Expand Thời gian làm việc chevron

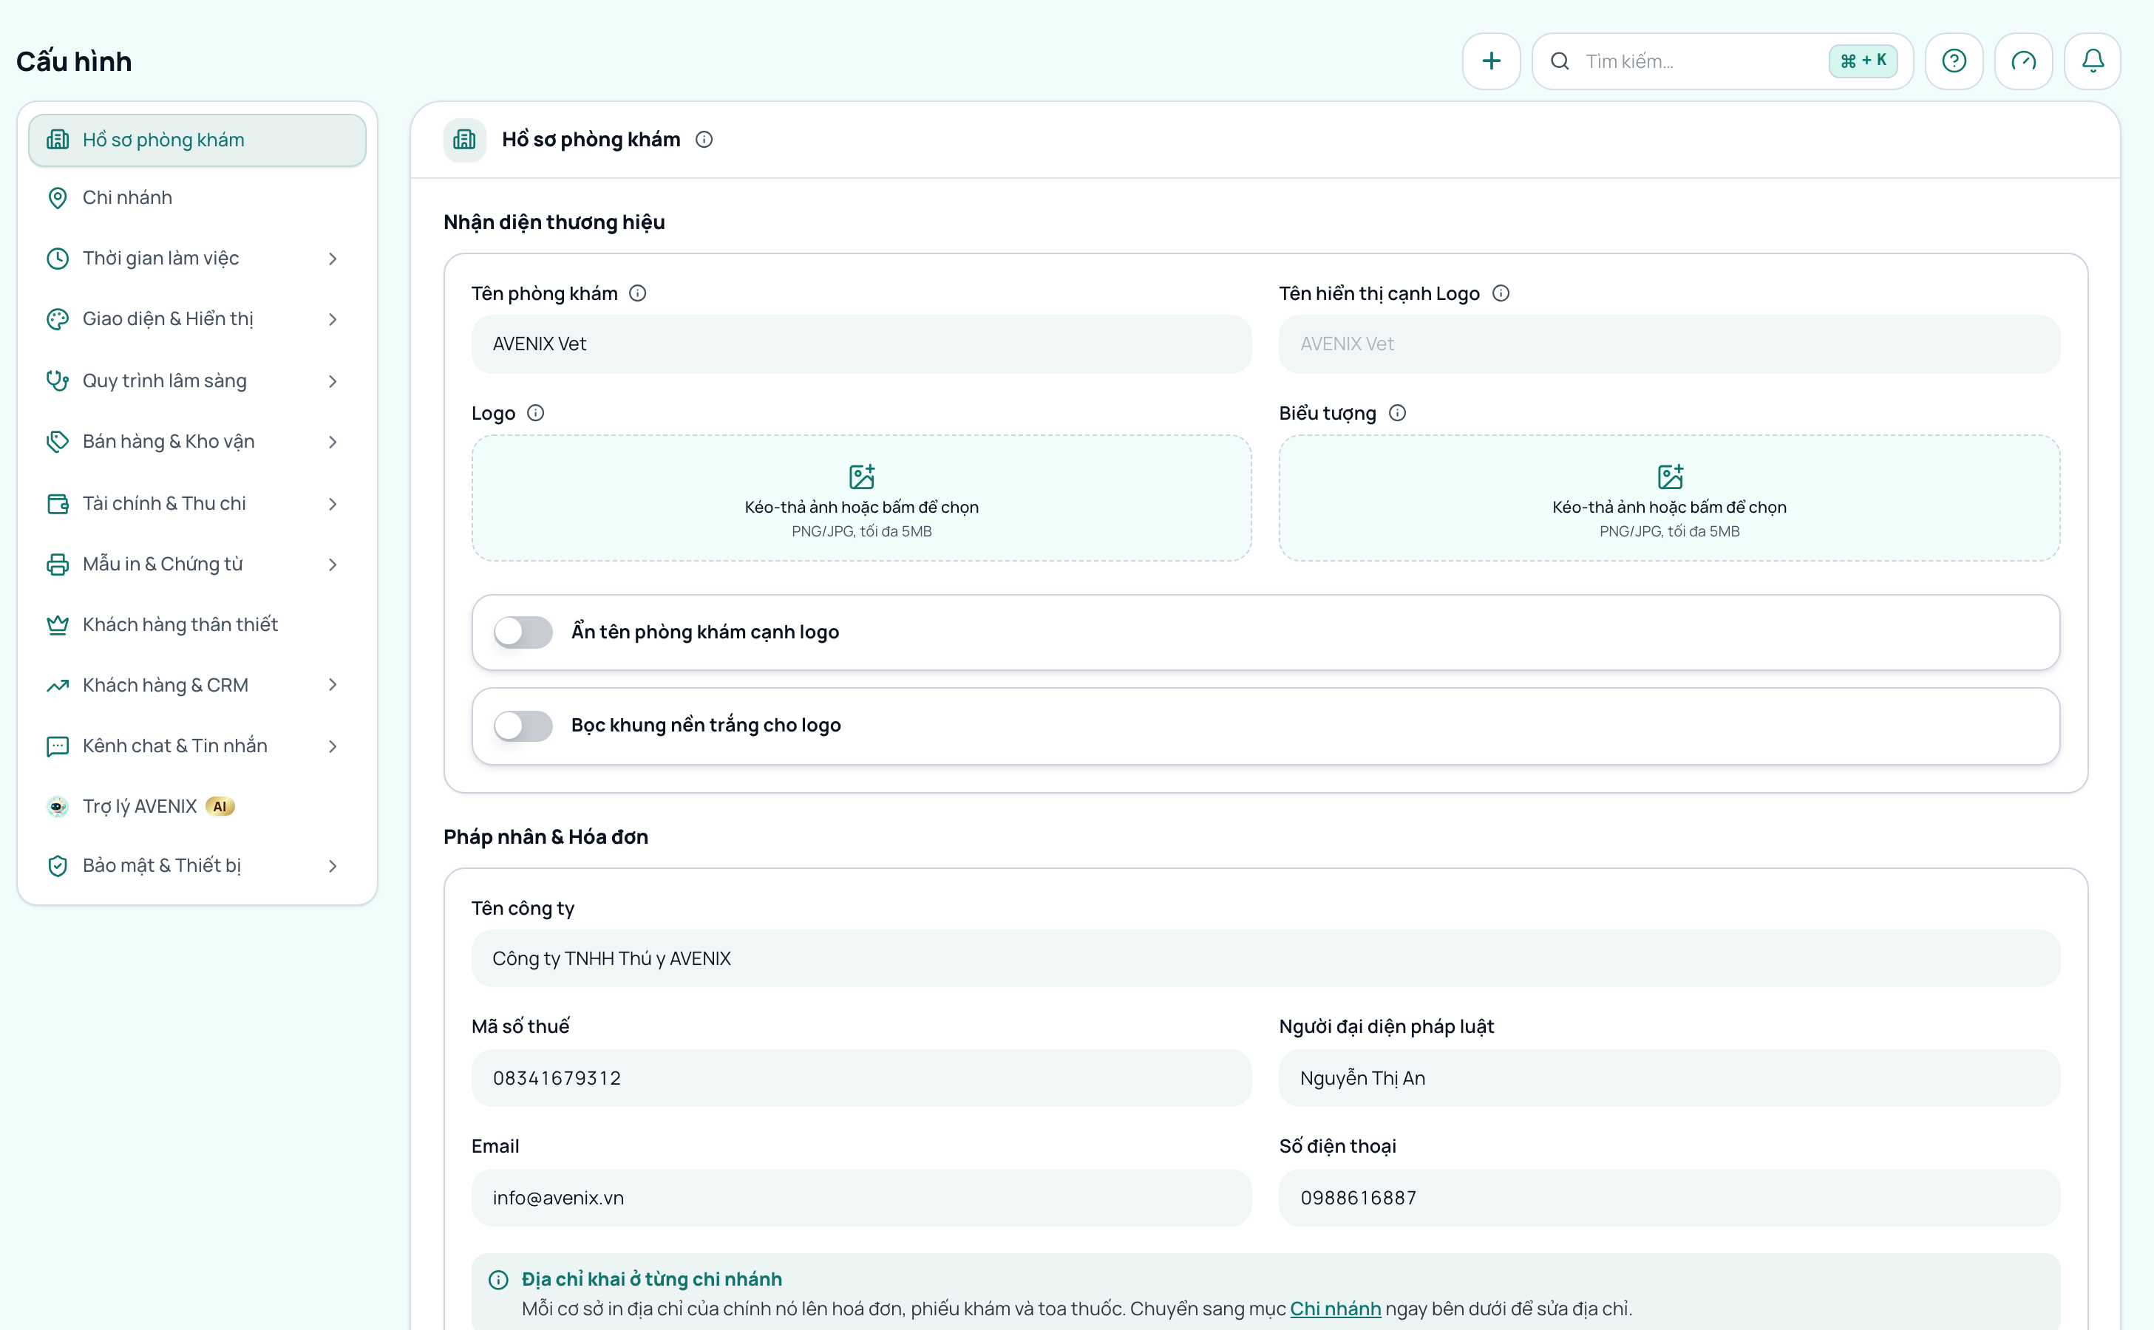pyautogui.click(x=333, y=259)
